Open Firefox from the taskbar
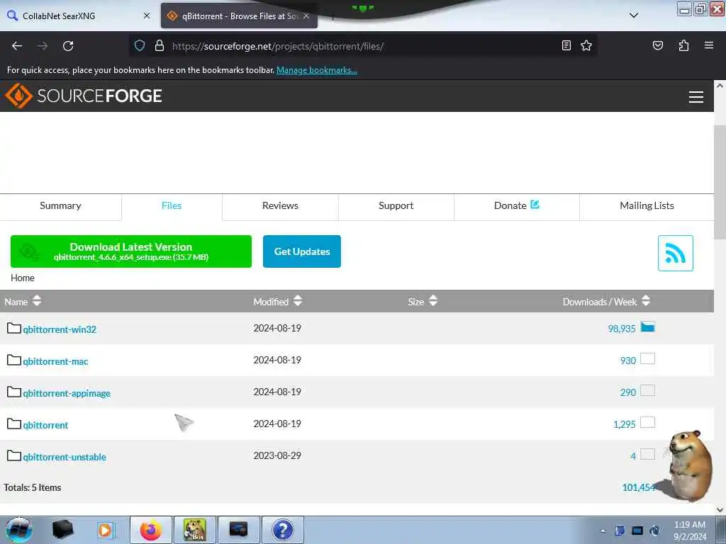Image resolution: width=726 pixels, height=544 pixels. point(151,530)
